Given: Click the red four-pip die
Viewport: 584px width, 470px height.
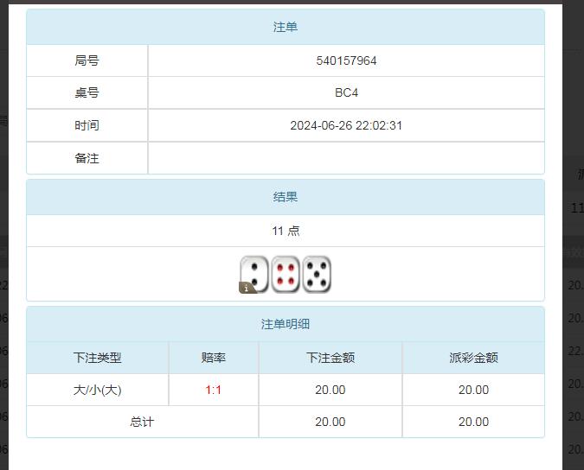Looking at the screenshot, I should (x=286, y=275).
